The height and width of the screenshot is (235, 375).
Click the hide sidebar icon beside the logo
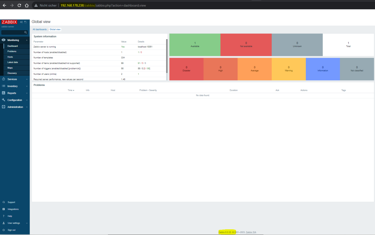[x=25, y=22]
